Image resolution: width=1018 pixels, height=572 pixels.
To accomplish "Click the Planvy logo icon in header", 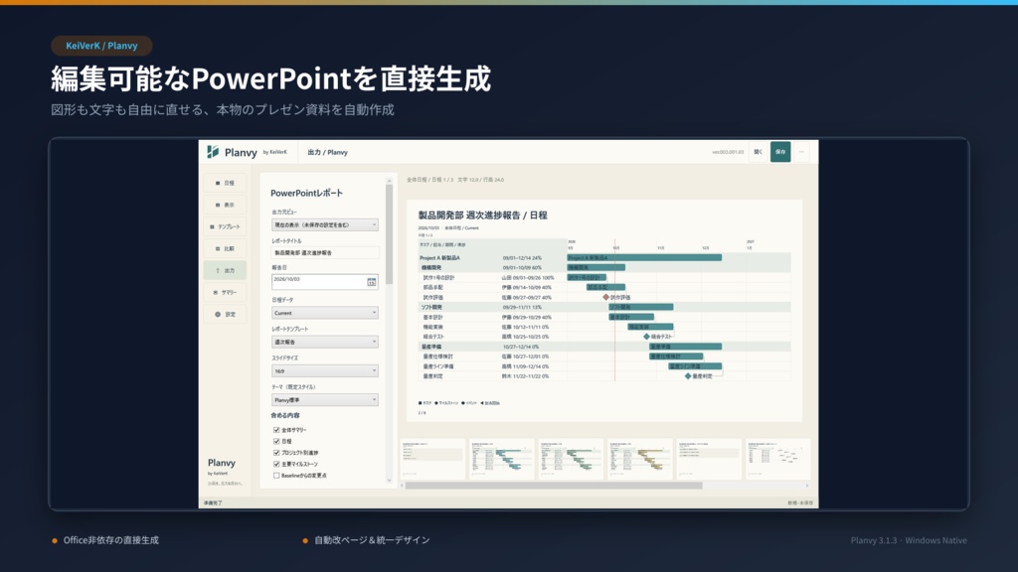I will (x=213, y=152).
